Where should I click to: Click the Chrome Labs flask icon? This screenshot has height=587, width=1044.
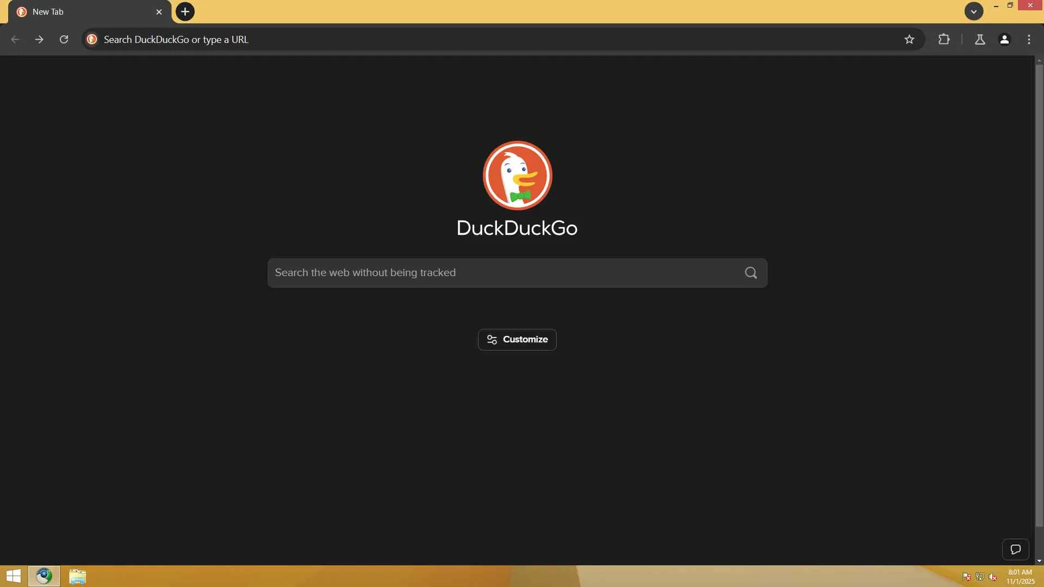(980, 39)
